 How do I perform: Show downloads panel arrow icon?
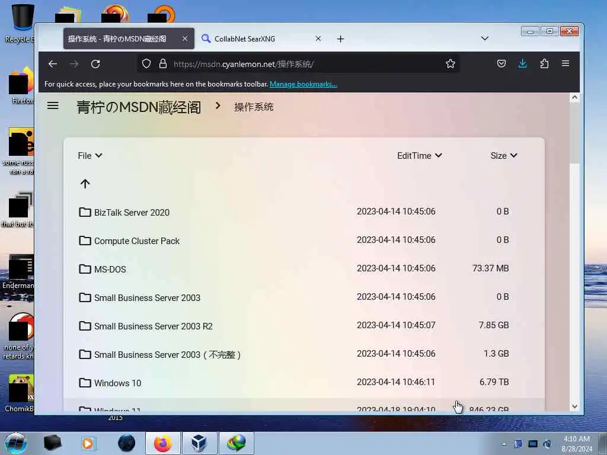523,63
